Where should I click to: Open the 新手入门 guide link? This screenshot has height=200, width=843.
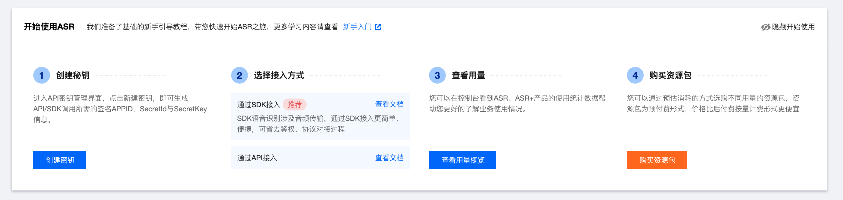(x=357, y=27)
